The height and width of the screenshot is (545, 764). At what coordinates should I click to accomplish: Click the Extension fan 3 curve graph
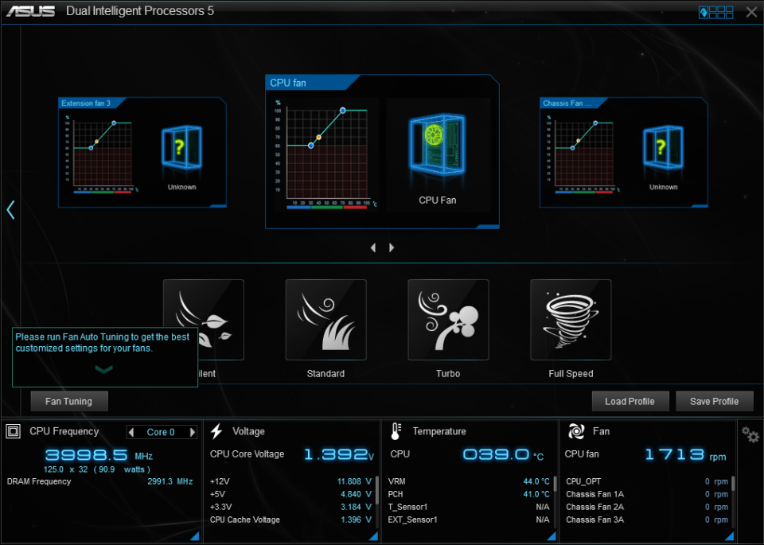point(102,154)
